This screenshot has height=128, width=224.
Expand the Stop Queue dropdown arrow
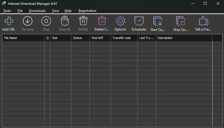(192, 23)
